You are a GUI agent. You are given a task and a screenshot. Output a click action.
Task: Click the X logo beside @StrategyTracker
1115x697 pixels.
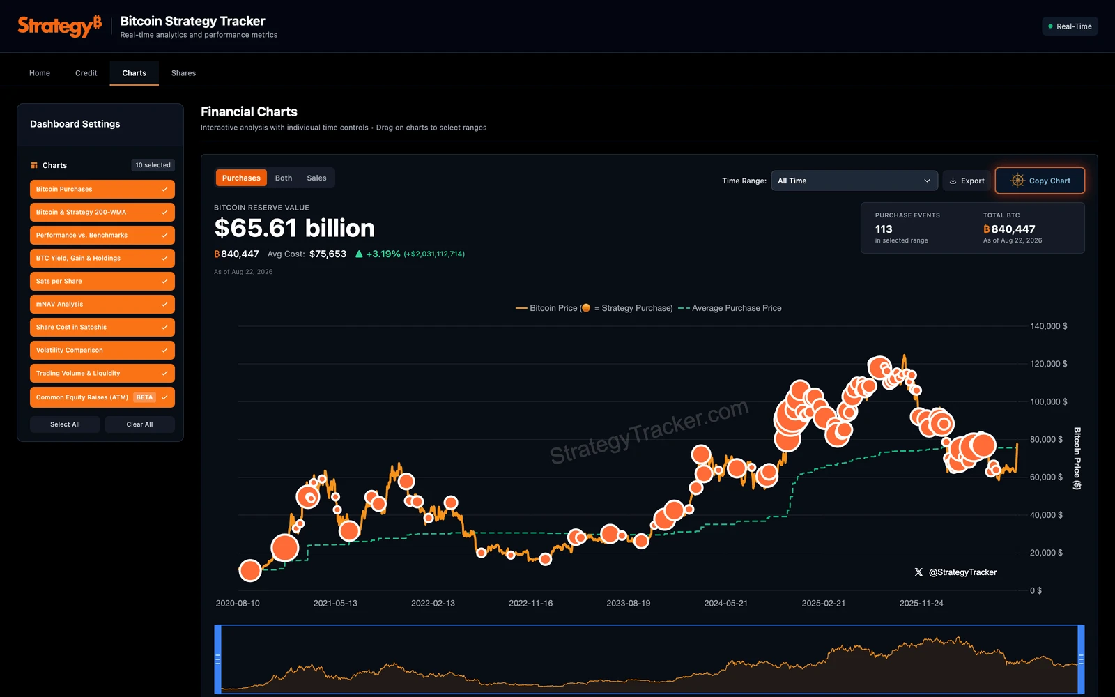[x=918, y=572]
